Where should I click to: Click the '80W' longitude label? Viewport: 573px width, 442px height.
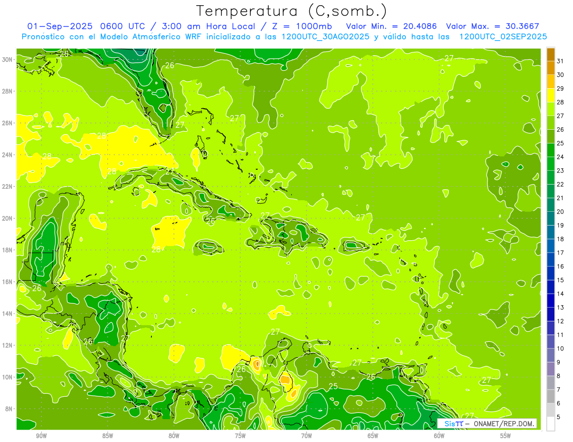pos(174,436)
